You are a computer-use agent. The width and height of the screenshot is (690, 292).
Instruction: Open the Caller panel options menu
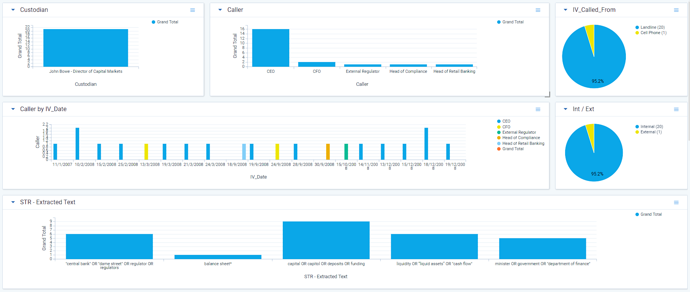coord(538,10)
